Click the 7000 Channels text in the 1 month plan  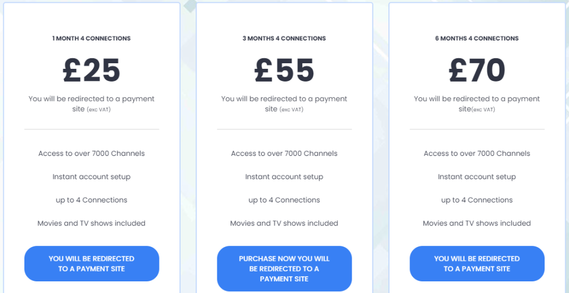pyautogui.click(x=92, y=153)
